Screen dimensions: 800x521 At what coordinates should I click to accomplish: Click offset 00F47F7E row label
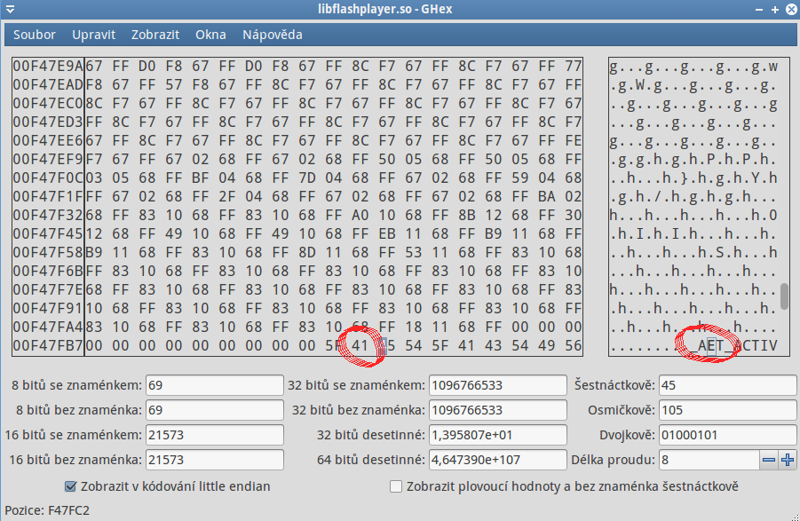point(48,289)
